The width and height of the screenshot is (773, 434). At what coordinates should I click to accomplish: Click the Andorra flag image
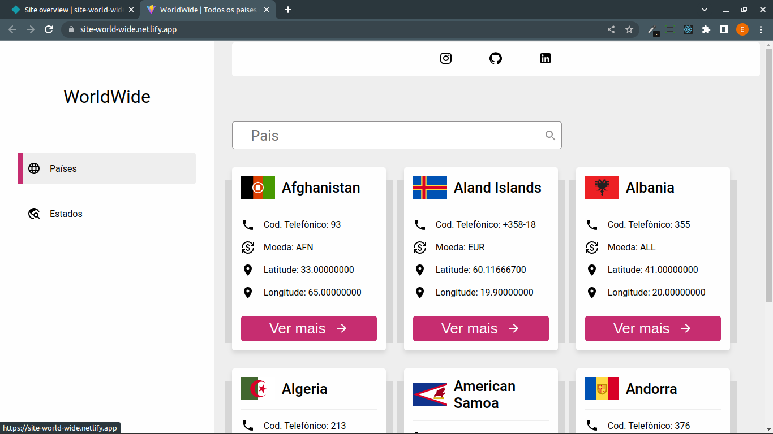click(x=602, y=389)
